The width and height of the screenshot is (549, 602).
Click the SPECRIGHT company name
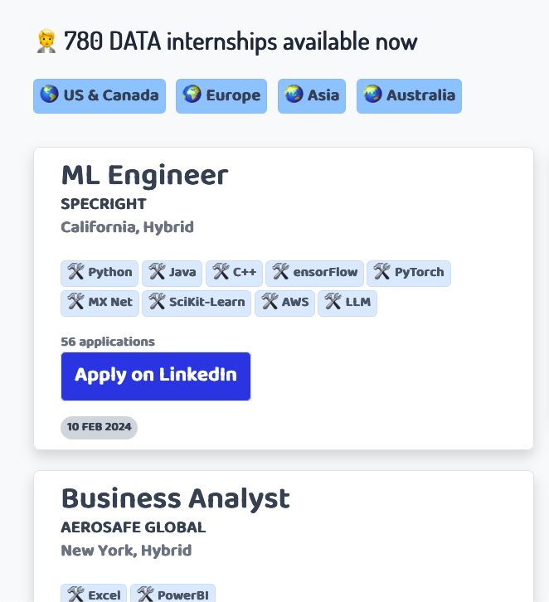tap(104, 204)
